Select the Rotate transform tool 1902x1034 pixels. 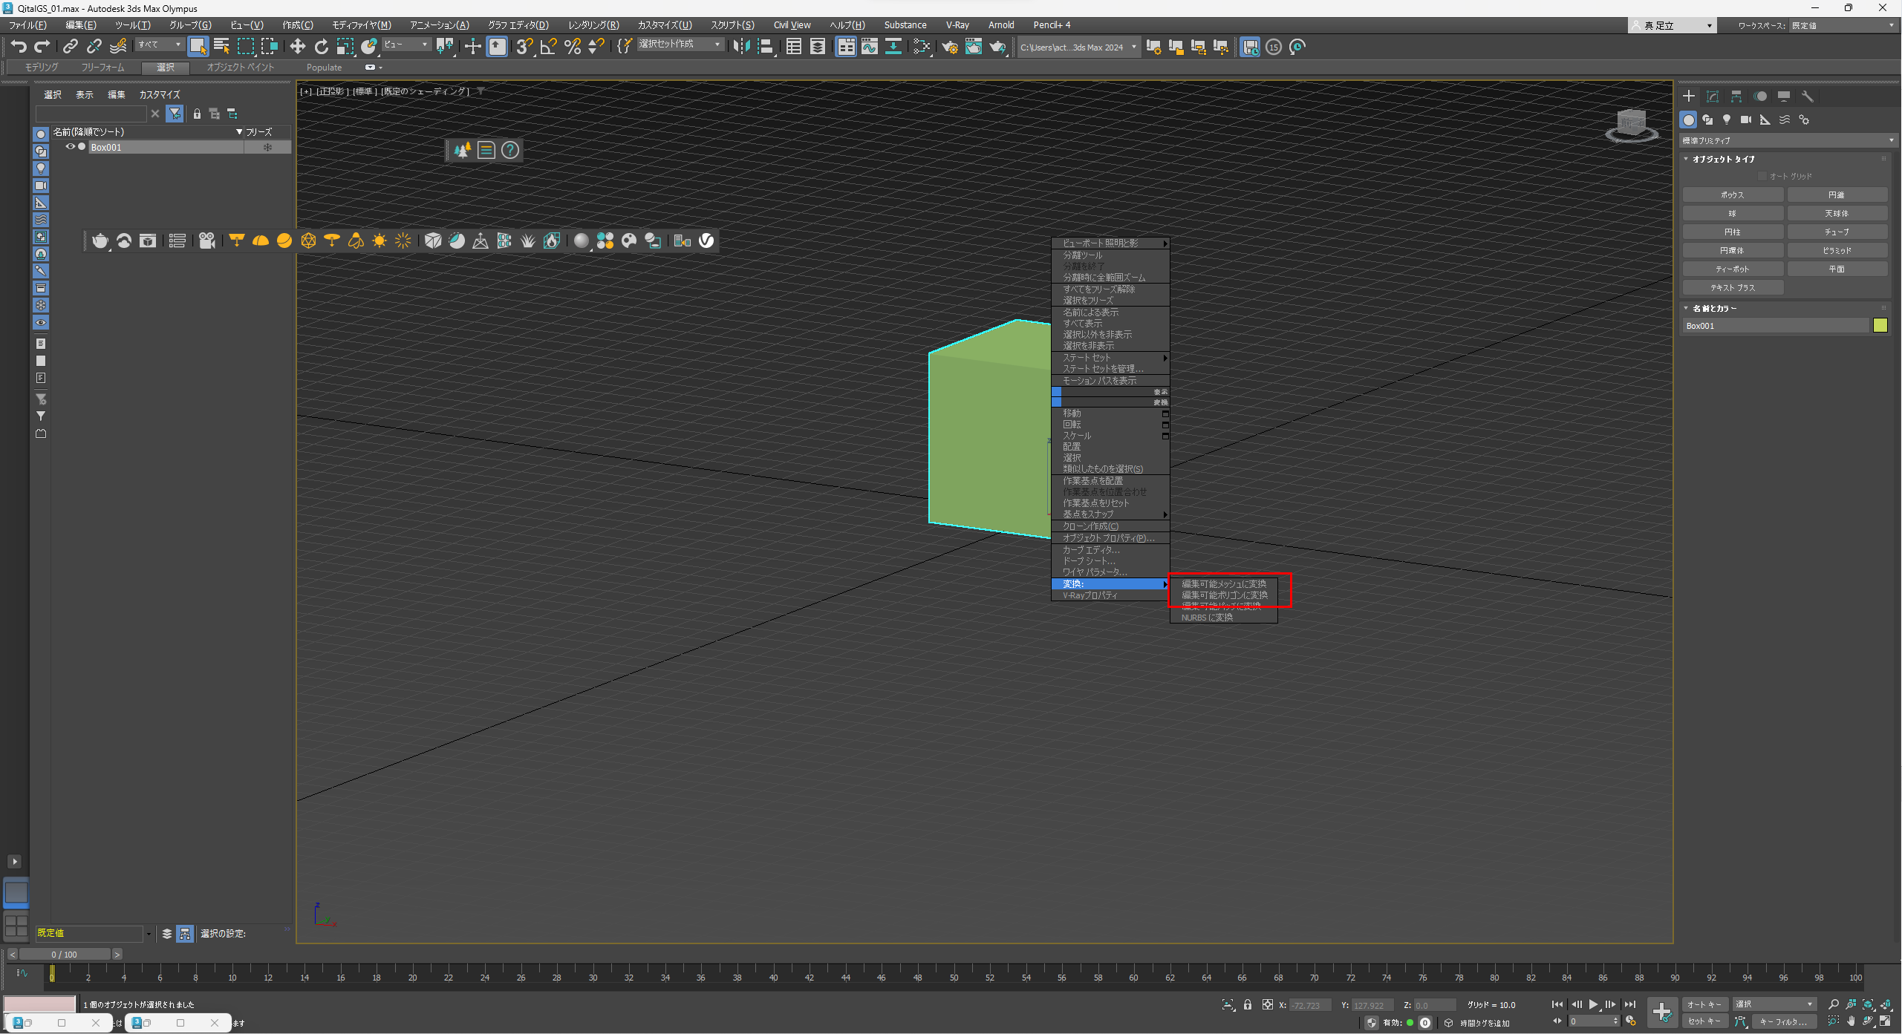321,47
